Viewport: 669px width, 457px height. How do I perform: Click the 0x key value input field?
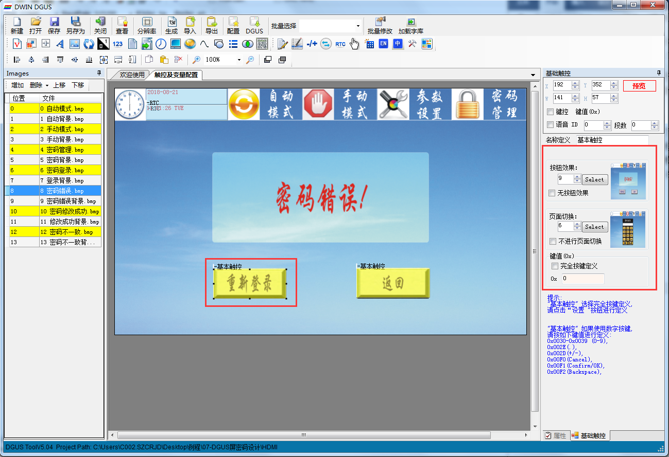click(x=582, y=279)
